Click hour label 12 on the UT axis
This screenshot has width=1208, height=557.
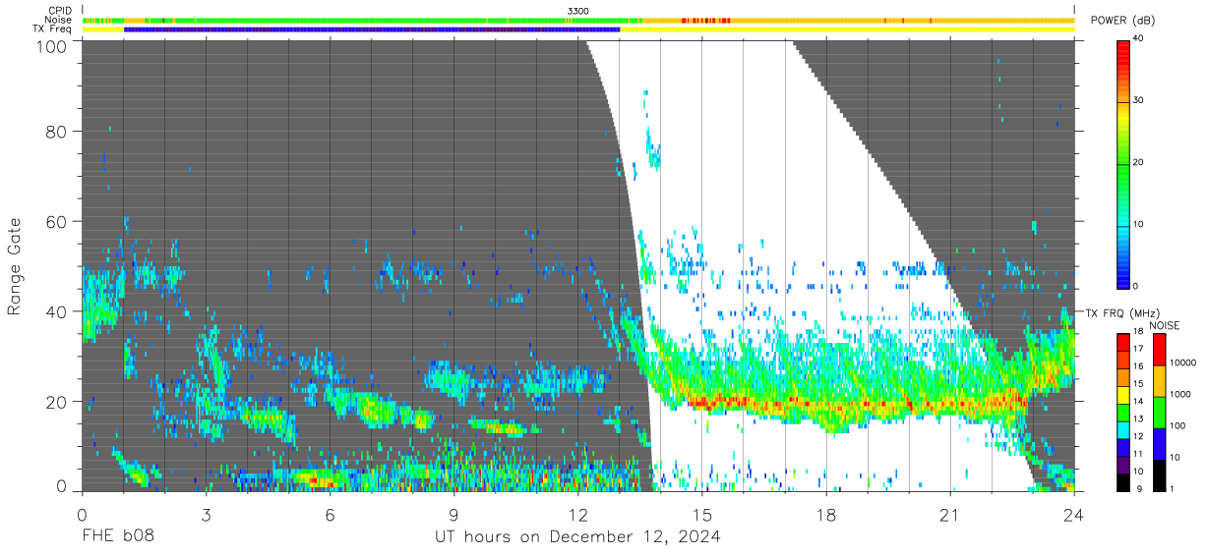coord(577,515)
